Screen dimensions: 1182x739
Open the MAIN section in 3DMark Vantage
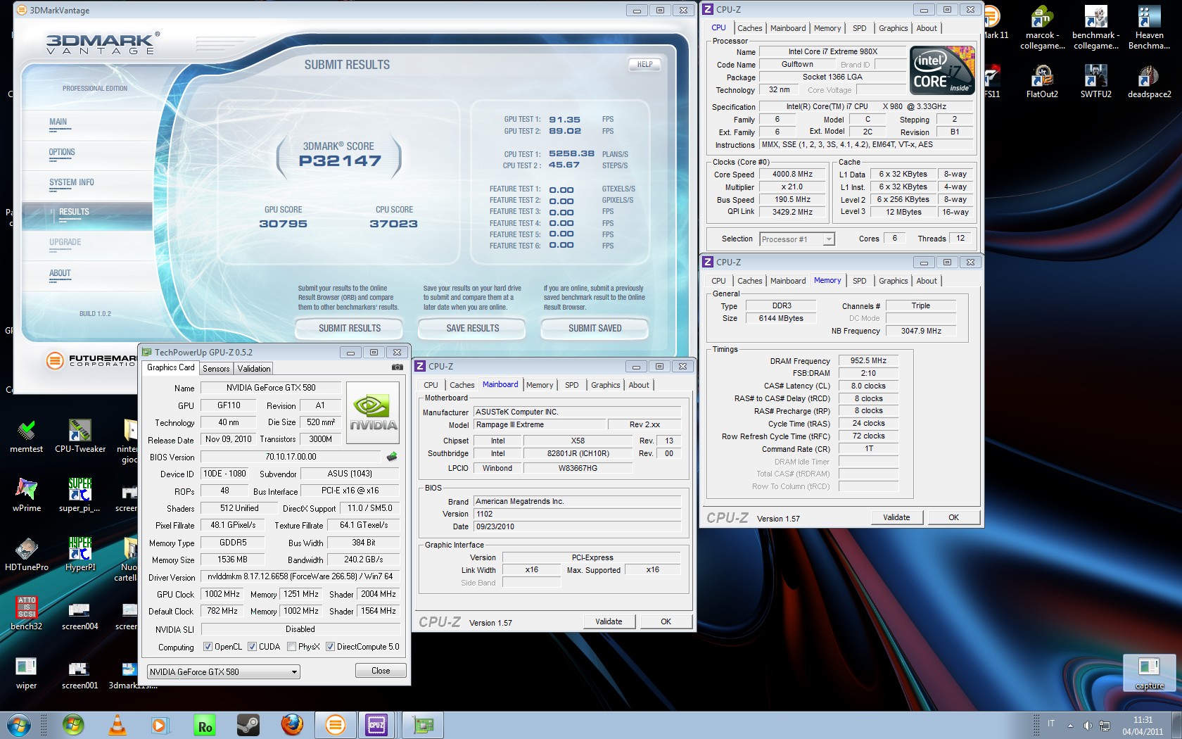point(58,122)
